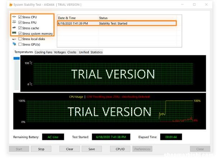Click the CPU Usage legend label
Image resolution: width=217 pixels, height=161 pixels.
coord(76,97)
